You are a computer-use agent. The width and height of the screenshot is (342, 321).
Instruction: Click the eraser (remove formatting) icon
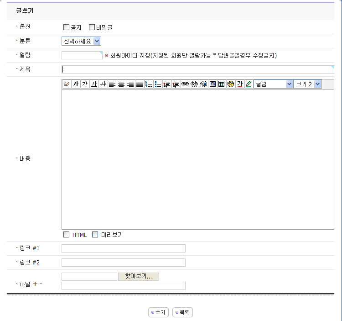coord(67,84)
